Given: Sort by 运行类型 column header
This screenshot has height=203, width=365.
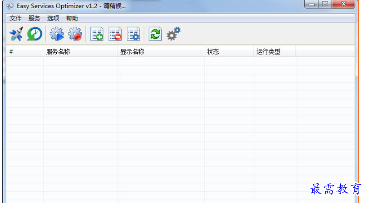Looking at the screenshot, I should pyautogui.click(x=275, y=52).
